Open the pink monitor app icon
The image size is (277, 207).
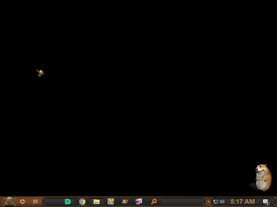click(139, 202)
